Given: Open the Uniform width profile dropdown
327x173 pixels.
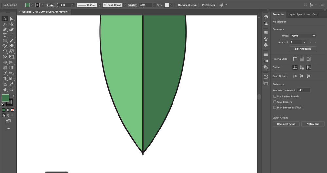Looking at the screenshot, I should tap(99, 5).
